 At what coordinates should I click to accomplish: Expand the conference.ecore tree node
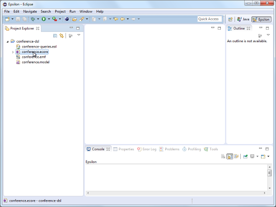pos(13,52)
